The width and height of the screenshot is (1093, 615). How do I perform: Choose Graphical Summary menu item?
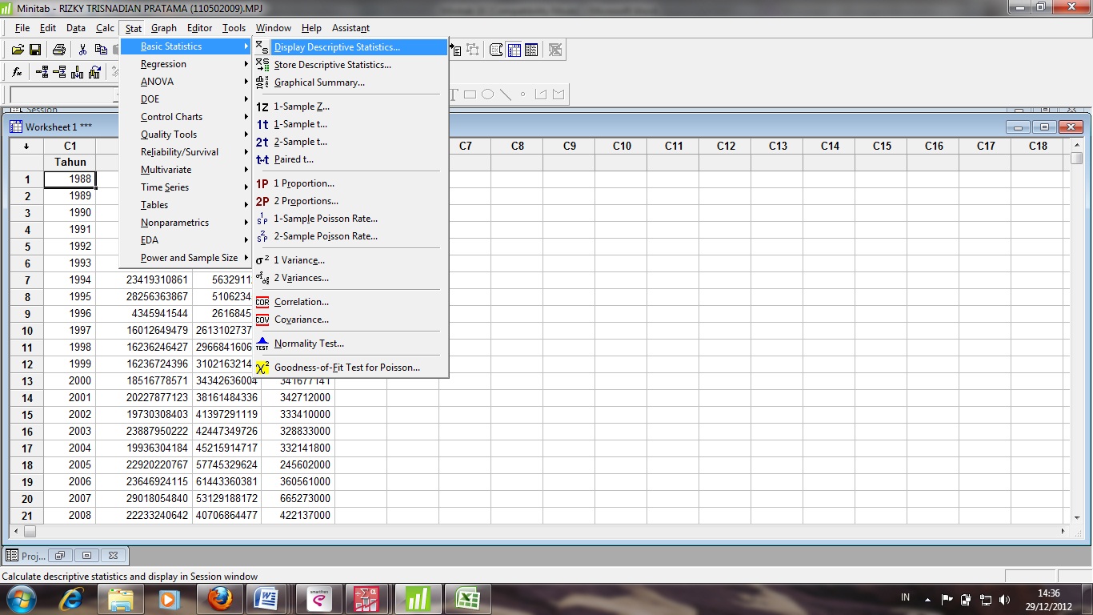point(350,82)
